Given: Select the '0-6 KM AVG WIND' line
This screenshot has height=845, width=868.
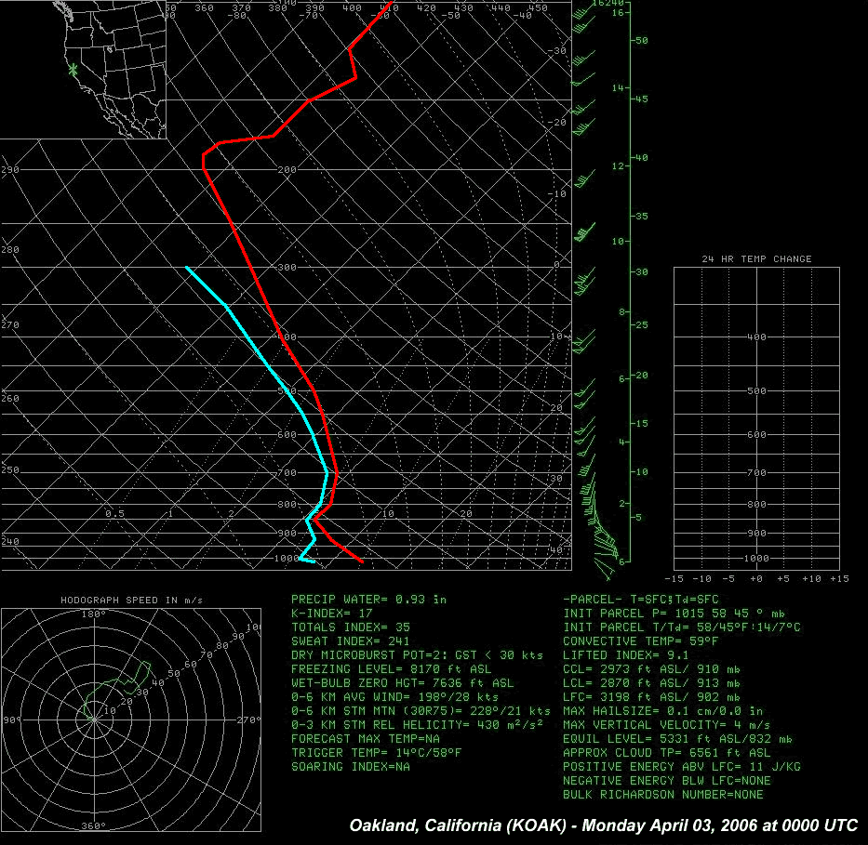Looking at the screenshot, I should click(x=394, y=697).
